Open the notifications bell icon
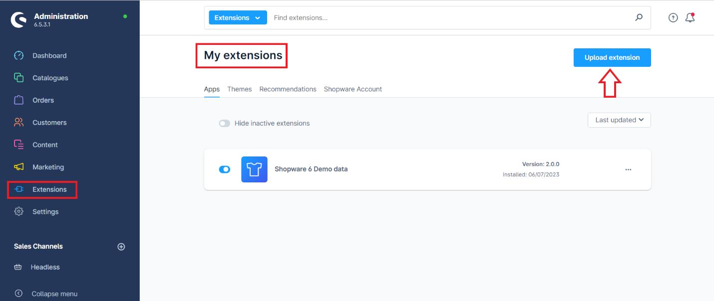The height and width of the screenshot is (301, 714). click(x=690, y=18)
